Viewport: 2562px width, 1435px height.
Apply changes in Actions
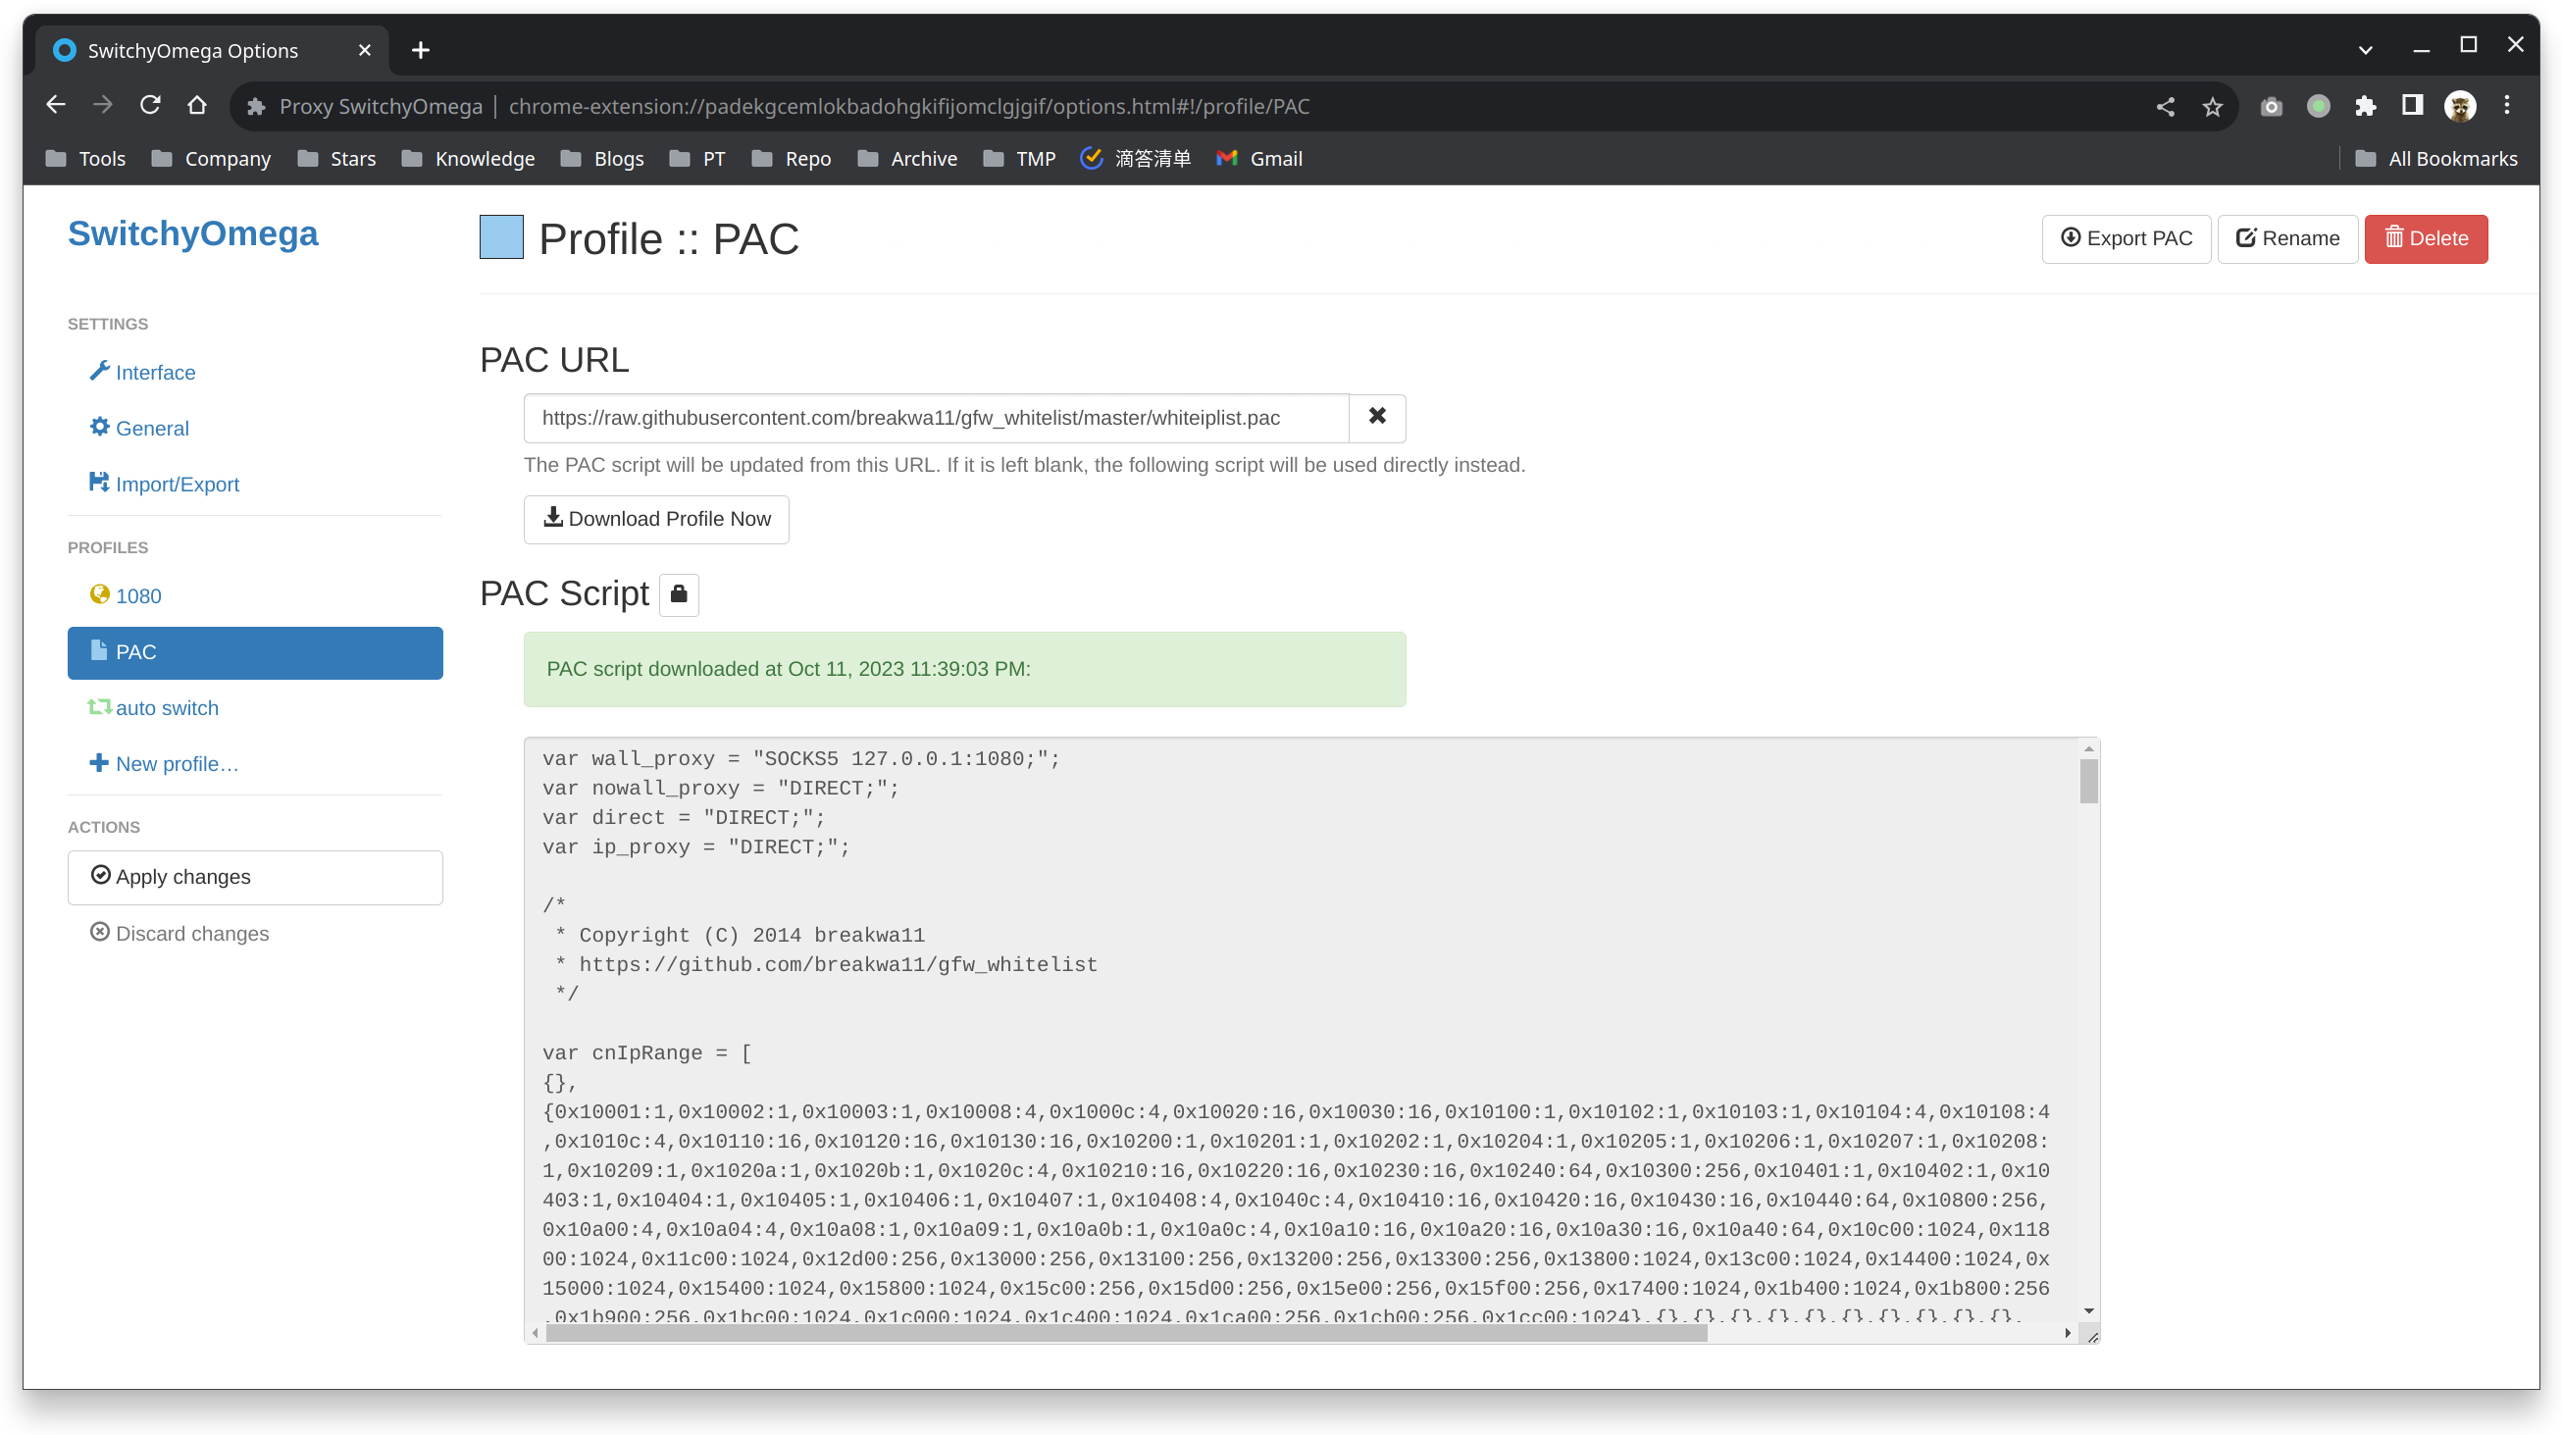(x=255, y=876)
